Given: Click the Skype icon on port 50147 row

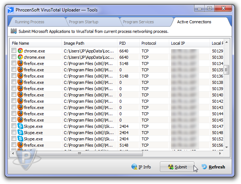Looking at the screenshot, I should point(20,126).
